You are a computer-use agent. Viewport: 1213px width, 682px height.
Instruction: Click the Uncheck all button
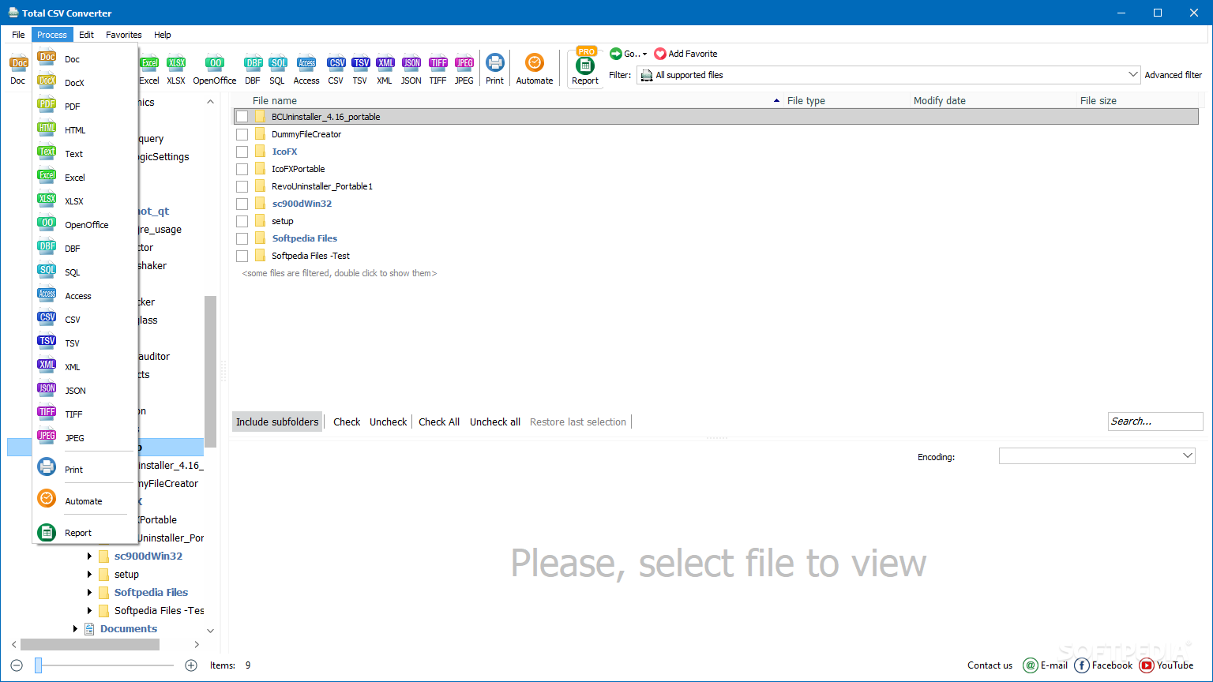(495, 422)
